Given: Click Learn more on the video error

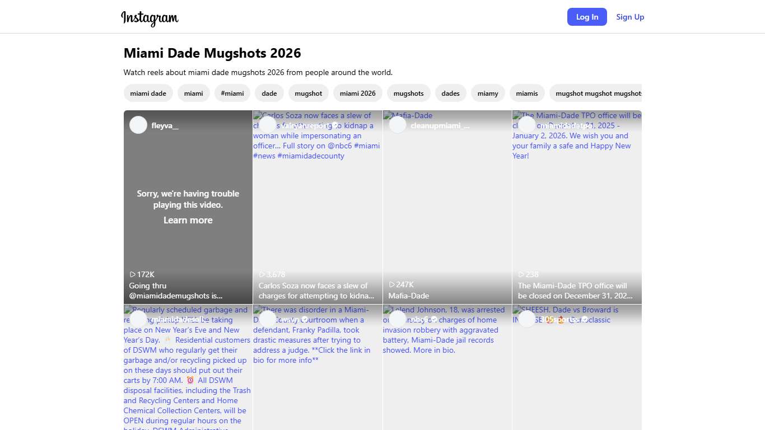Looking at the screenshot, I should point(188,220).
